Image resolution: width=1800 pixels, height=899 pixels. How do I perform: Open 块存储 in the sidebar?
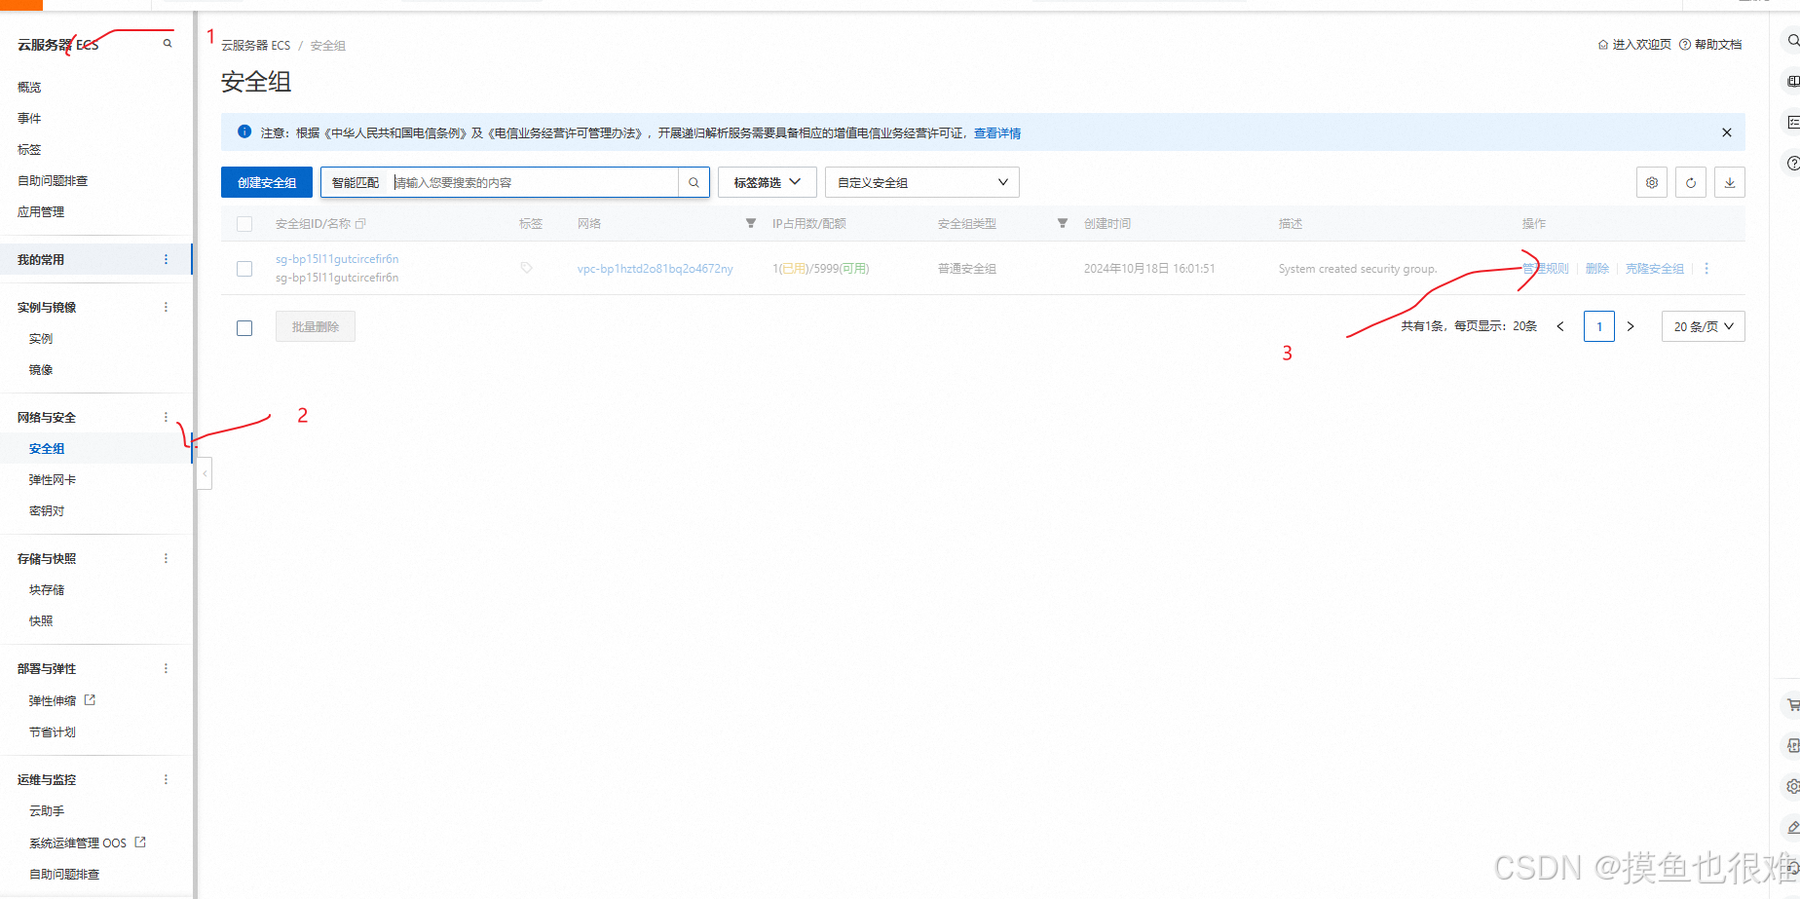click(x=47, y=589)
